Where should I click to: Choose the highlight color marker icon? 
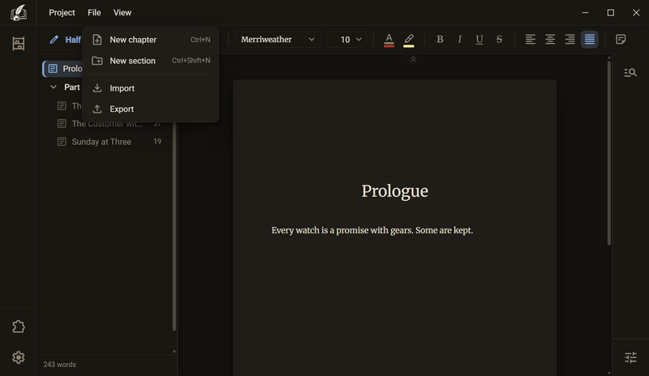tap(409, 41)
